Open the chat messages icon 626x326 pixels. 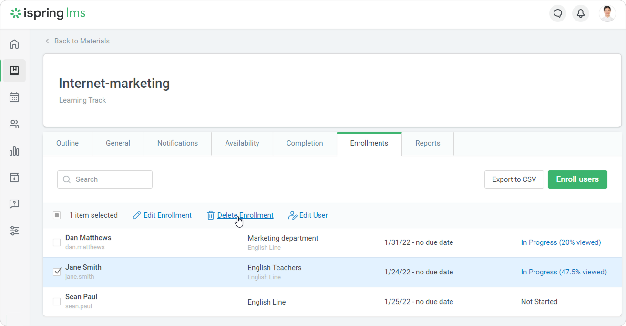click(558, 13)
